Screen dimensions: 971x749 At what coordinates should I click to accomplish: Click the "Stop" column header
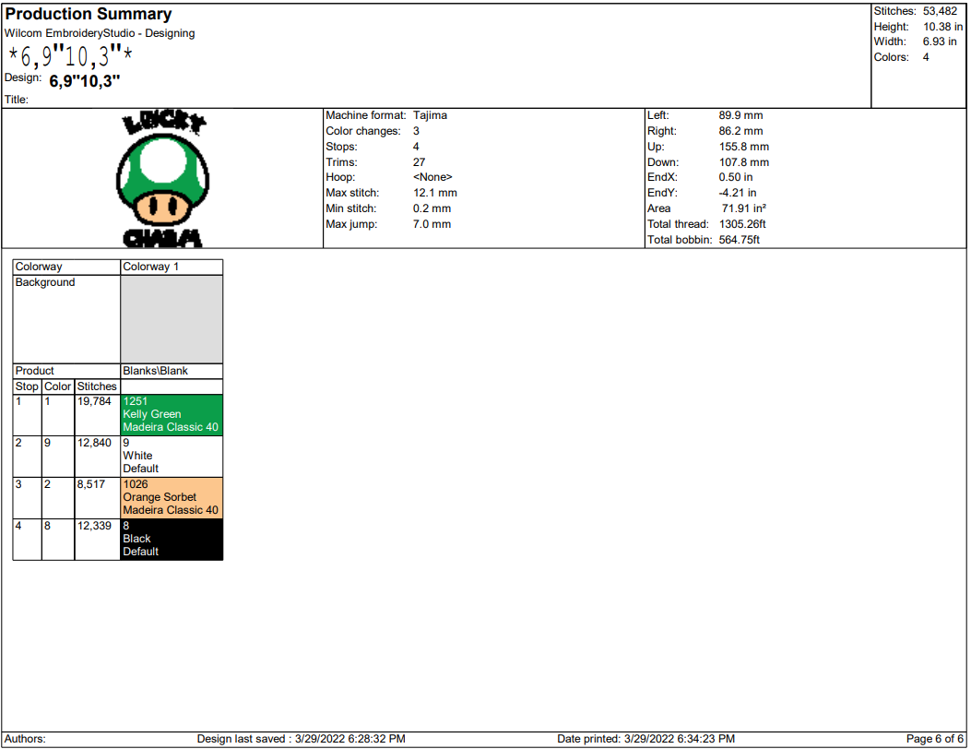28,386
